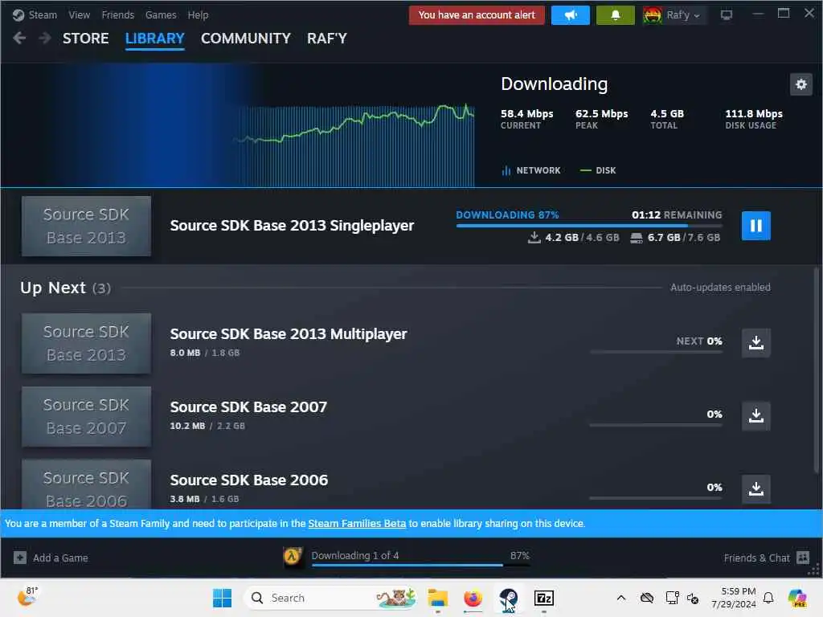Show hidden system tray icons chevron

621,598
